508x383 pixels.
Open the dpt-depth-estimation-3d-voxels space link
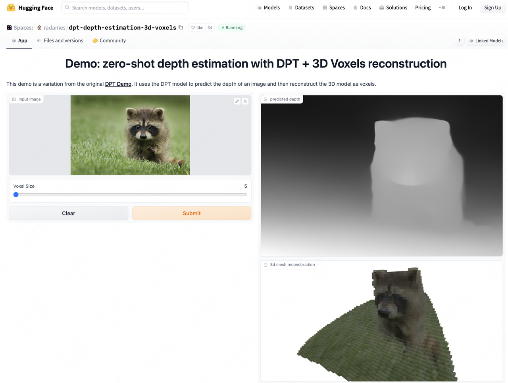tap(123, 27)
